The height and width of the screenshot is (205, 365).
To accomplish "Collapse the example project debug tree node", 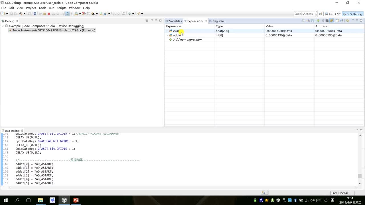I will pos(3,26).
